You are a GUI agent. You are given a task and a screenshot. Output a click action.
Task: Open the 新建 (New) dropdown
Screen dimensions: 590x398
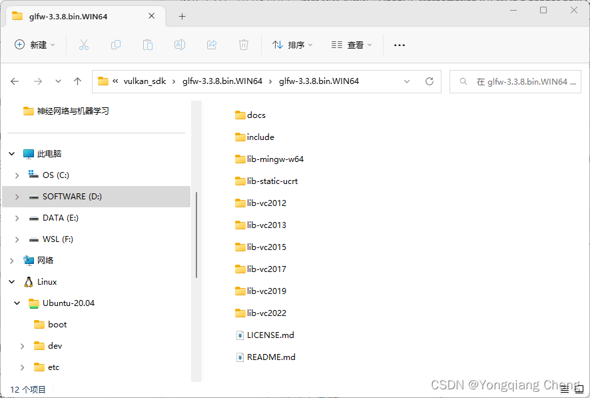tap(35, 45)
